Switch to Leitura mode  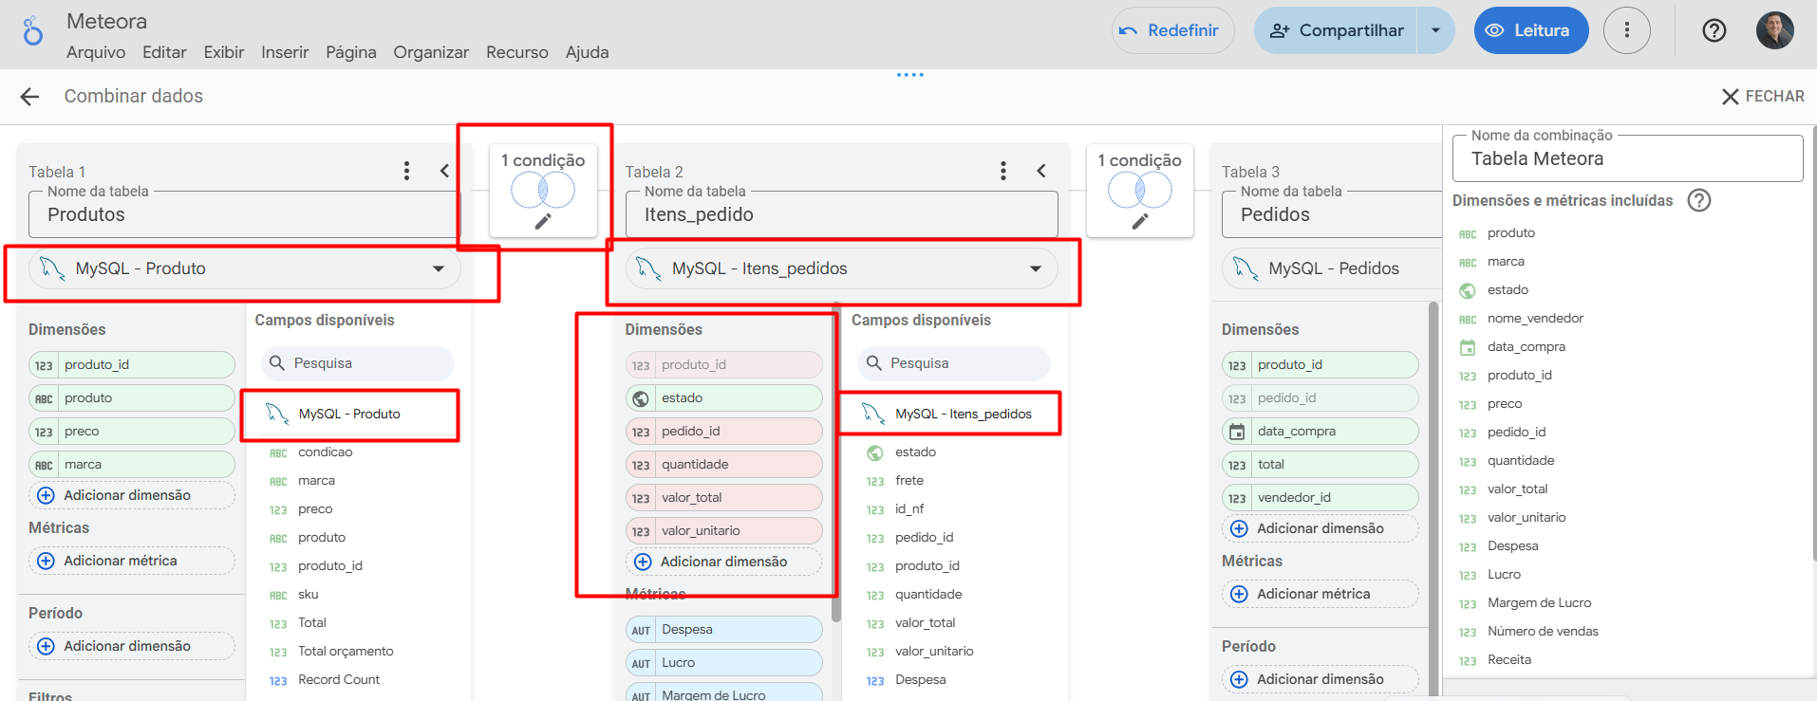pyautogui.click(x=1530, y=30)
